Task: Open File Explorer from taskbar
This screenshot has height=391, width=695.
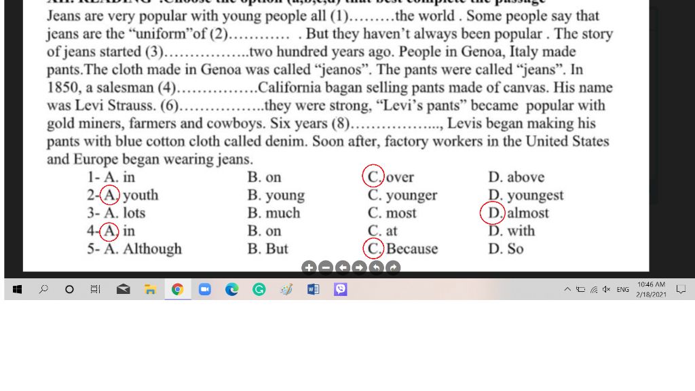Action: point(150,289)
